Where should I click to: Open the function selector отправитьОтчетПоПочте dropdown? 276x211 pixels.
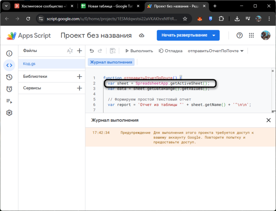[x=216, y=51]
